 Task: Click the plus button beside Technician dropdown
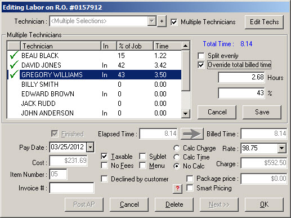[x=162, y=21]
